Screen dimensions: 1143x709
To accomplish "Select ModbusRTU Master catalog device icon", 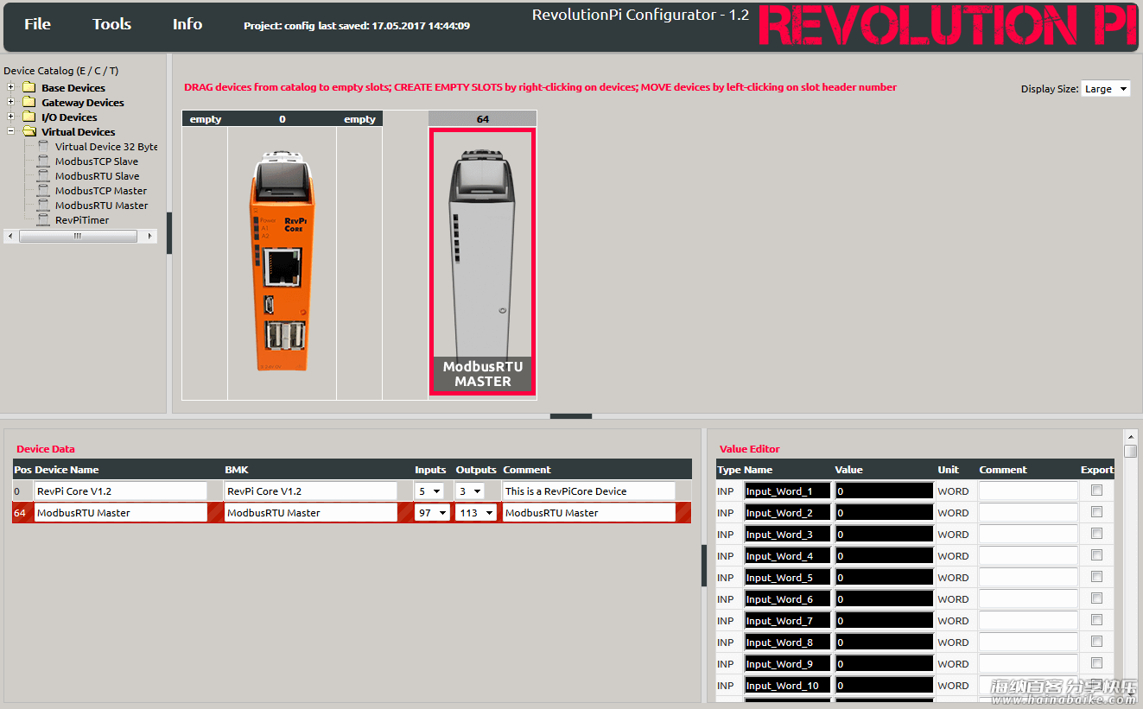I will coord(44,206).
